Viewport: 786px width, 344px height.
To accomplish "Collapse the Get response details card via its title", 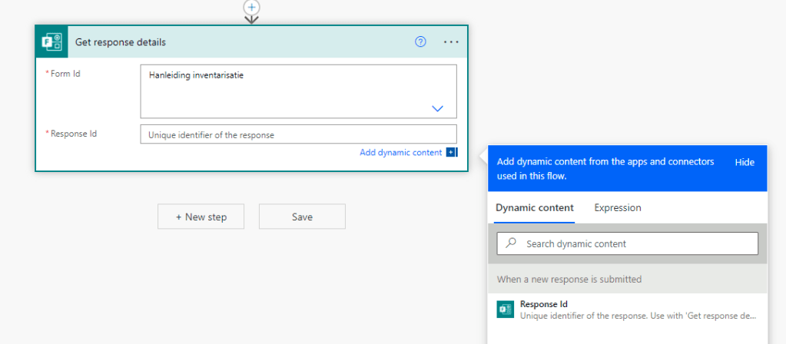I will click(121, 42).
